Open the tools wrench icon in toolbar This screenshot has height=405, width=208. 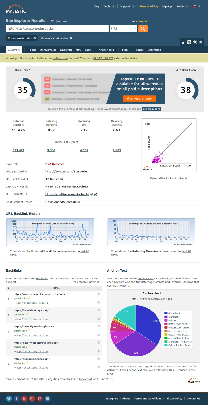[195, 42]
